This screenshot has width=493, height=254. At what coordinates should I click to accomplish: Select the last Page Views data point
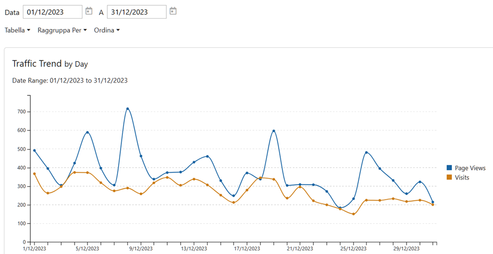coord(433,202)
